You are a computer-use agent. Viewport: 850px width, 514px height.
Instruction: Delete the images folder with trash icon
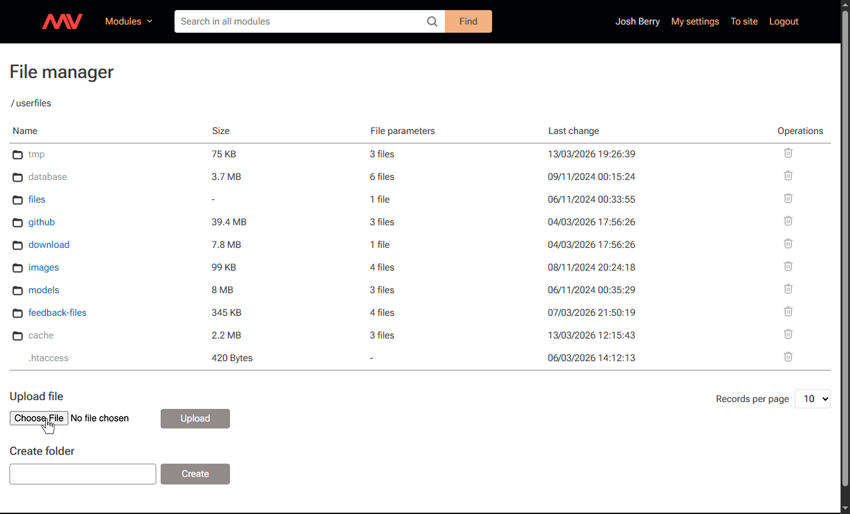point(788,266)
